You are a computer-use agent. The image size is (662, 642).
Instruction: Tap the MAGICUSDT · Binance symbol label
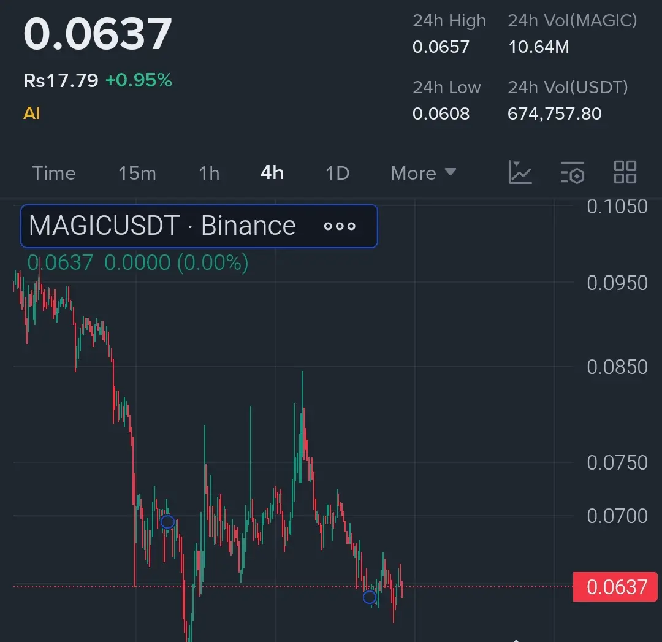pos(162,226)
